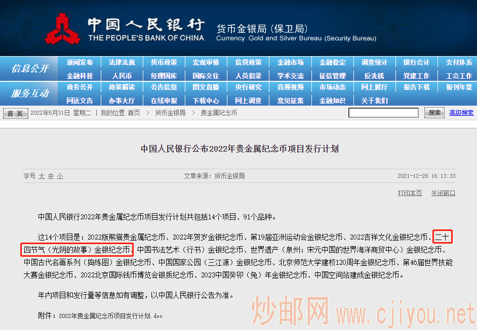Download the 2022年贵金属纪念币项目发行计划.doc attachment

[110, 316]
